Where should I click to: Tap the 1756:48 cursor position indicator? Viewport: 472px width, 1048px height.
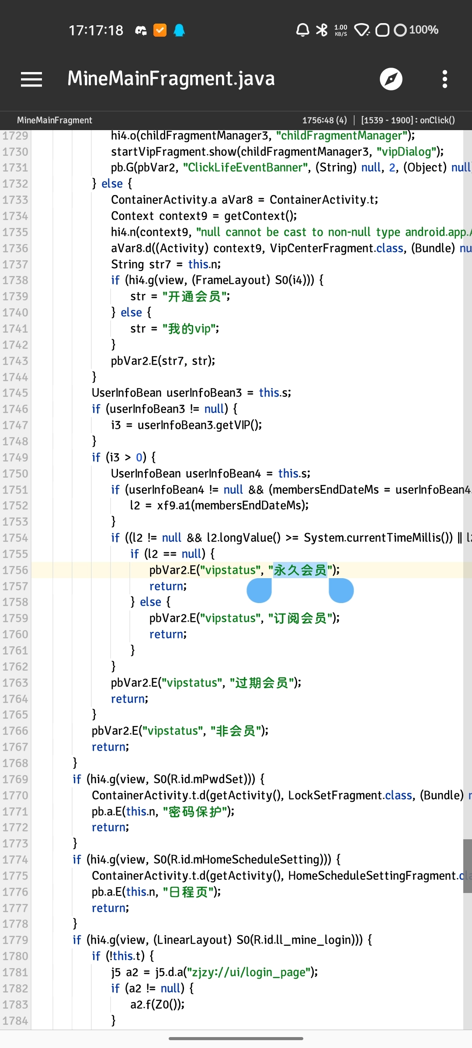pyautogui.click(x=324, y=120)
